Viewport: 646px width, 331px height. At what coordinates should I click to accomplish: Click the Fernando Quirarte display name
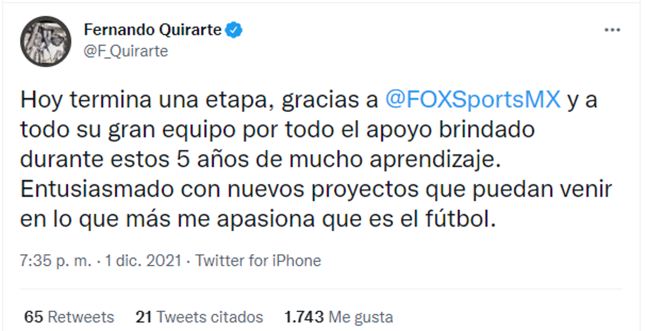coord(153,30)
